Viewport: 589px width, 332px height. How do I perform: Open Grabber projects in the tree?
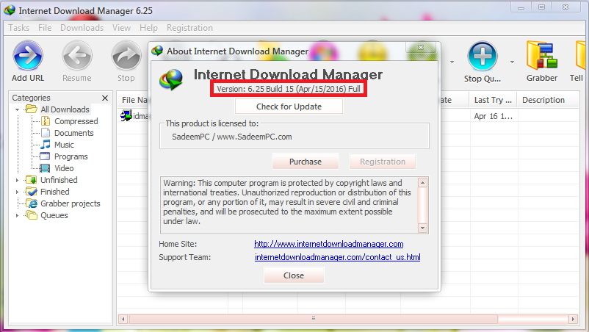click(71, 203)
